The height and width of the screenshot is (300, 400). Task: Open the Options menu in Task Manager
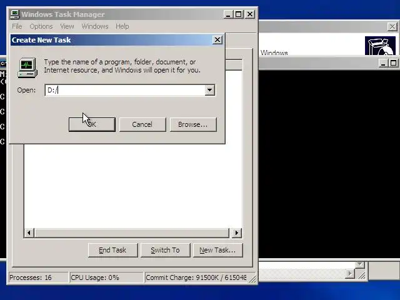point(41,26)
